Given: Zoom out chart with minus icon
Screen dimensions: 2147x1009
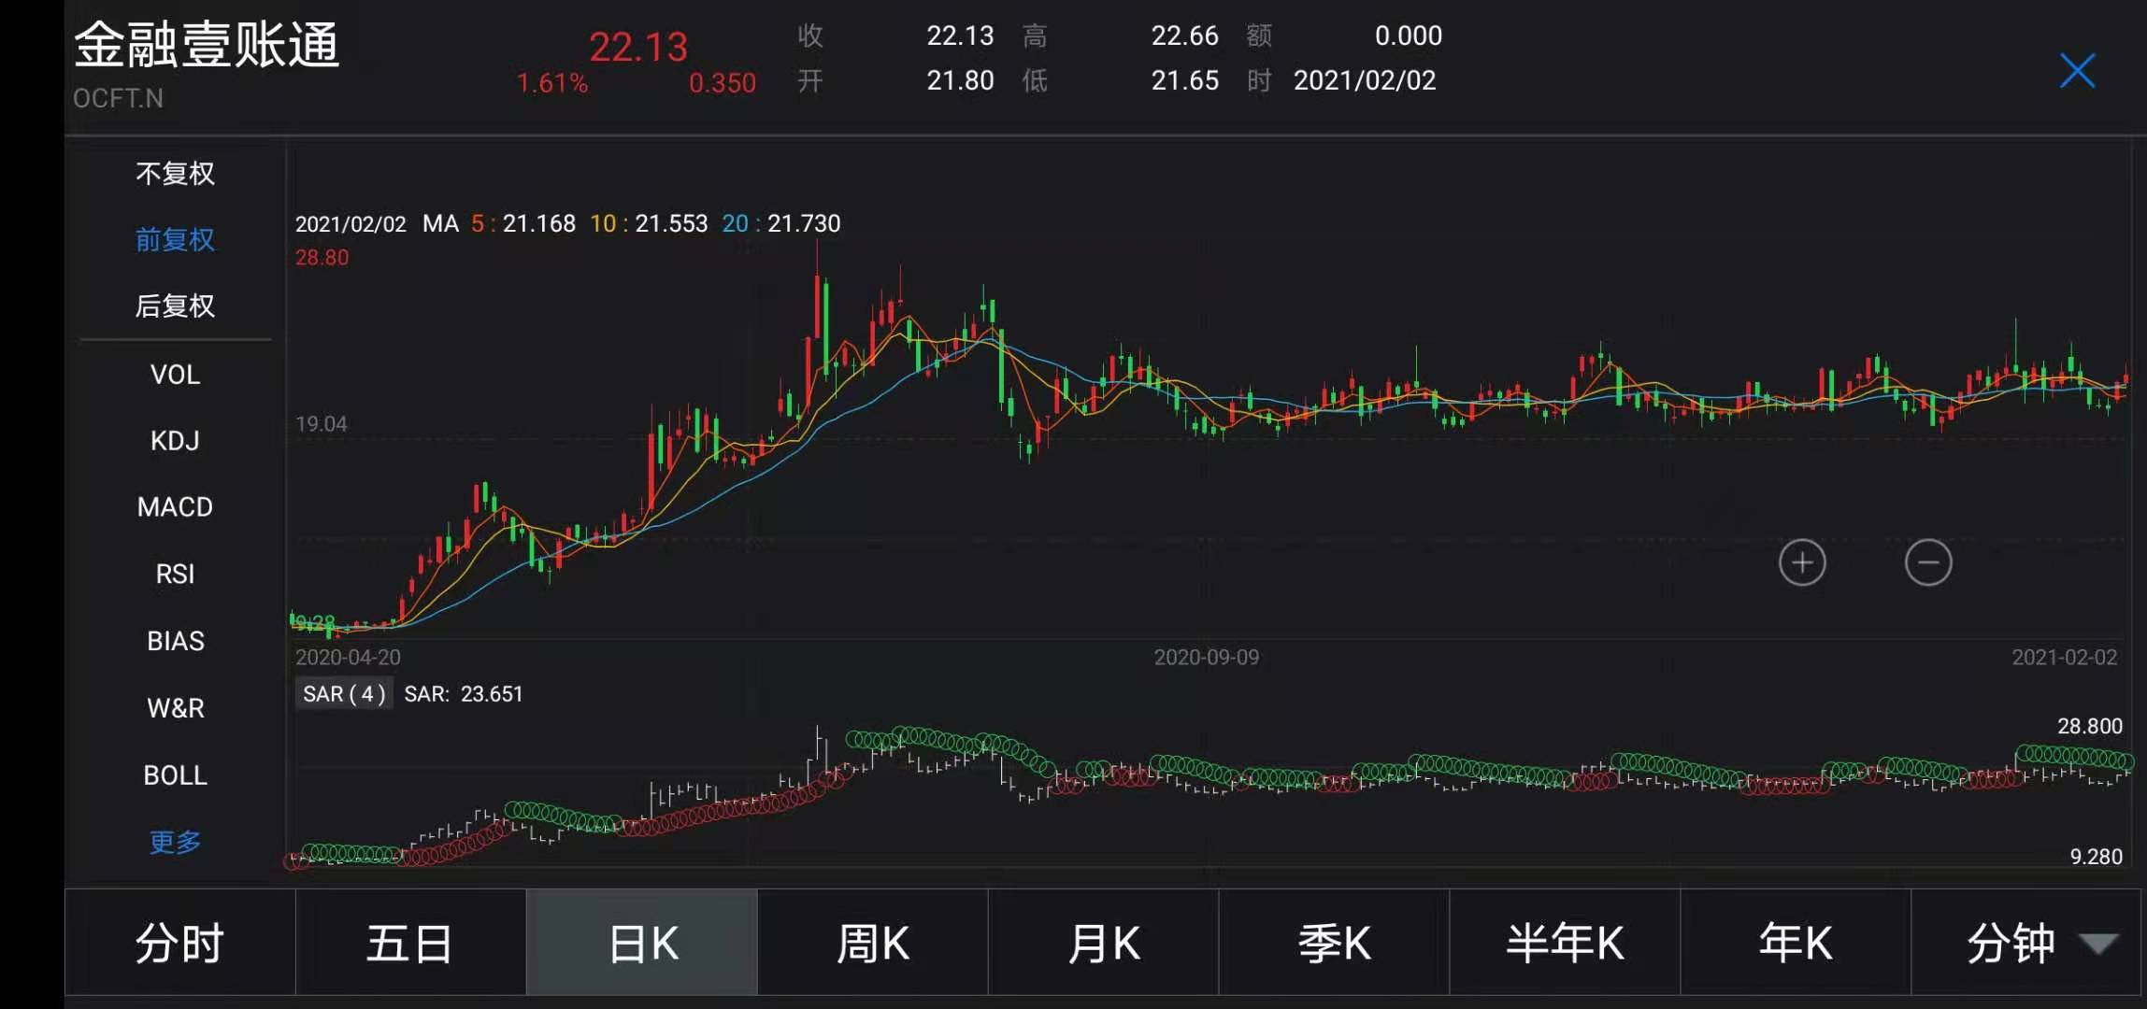Looking at the screenshot, I should (x=1927, y=562).
